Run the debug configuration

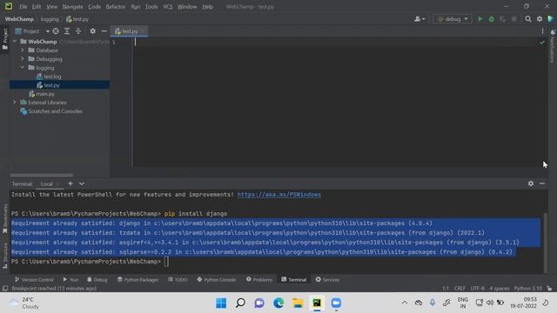(x=480, y=19)
